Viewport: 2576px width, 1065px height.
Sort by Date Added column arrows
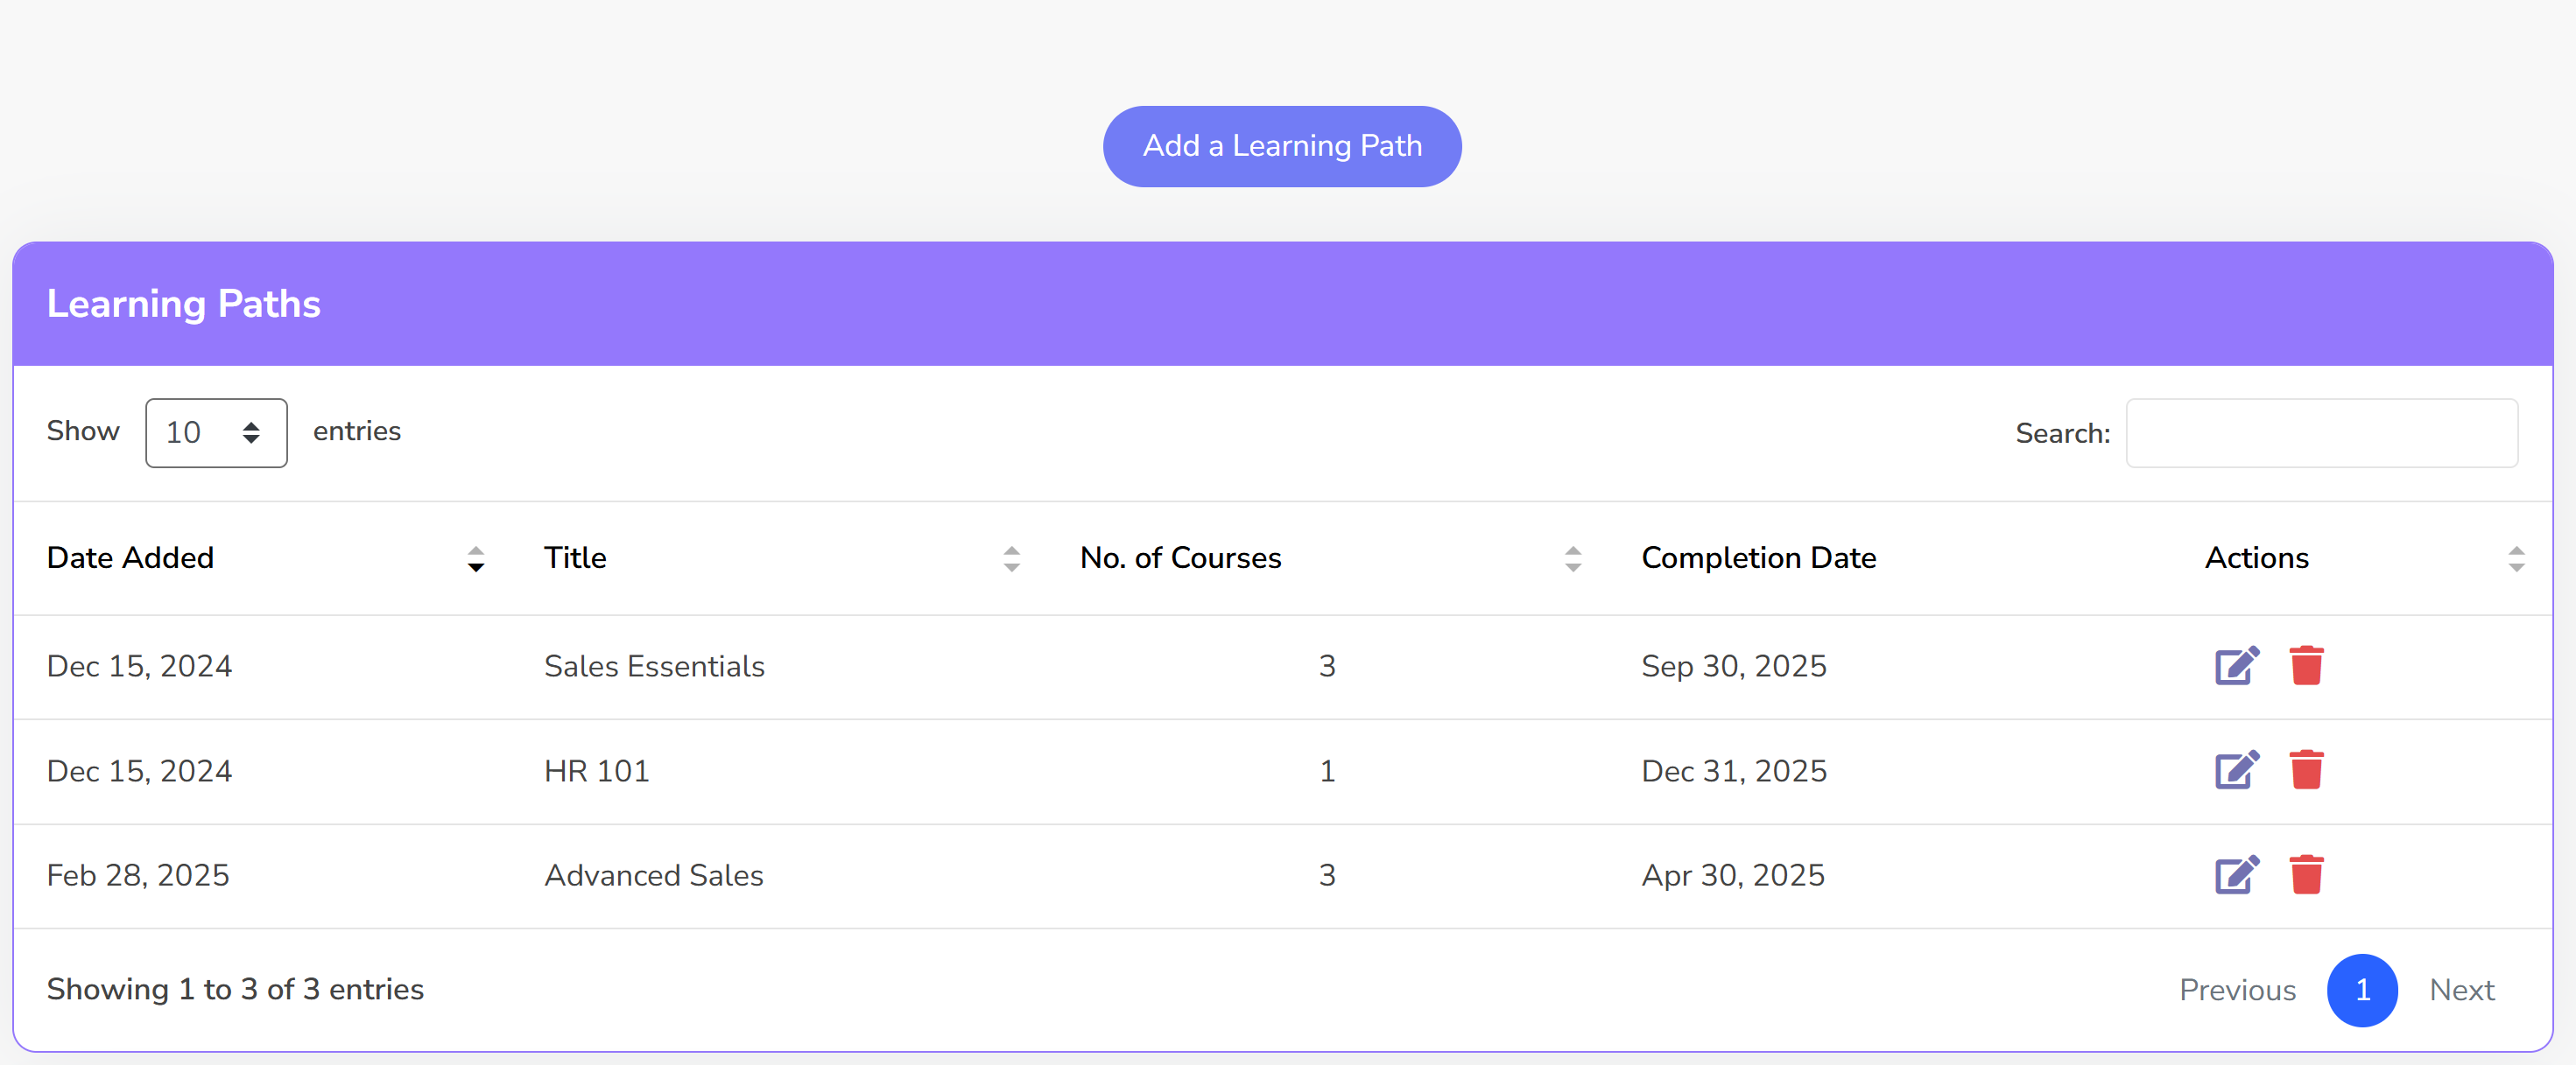[x=476, y=558]
